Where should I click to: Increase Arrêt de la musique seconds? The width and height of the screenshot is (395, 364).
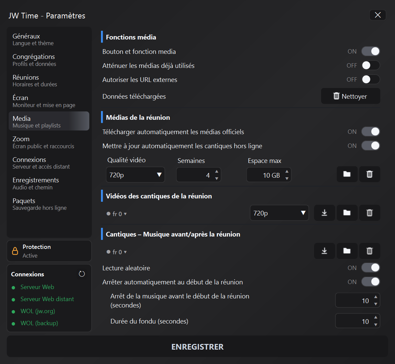(x=376, y=297)
